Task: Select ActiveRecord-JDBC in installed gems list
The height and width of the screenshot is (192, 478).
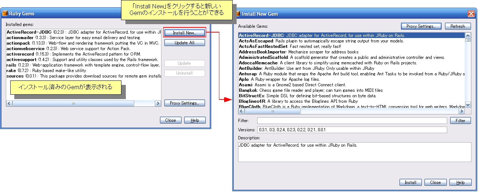Action: click(84, 32)
